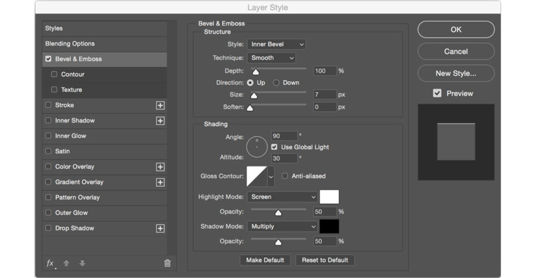
Task: Click the Angle value input field
Action: 284,136
